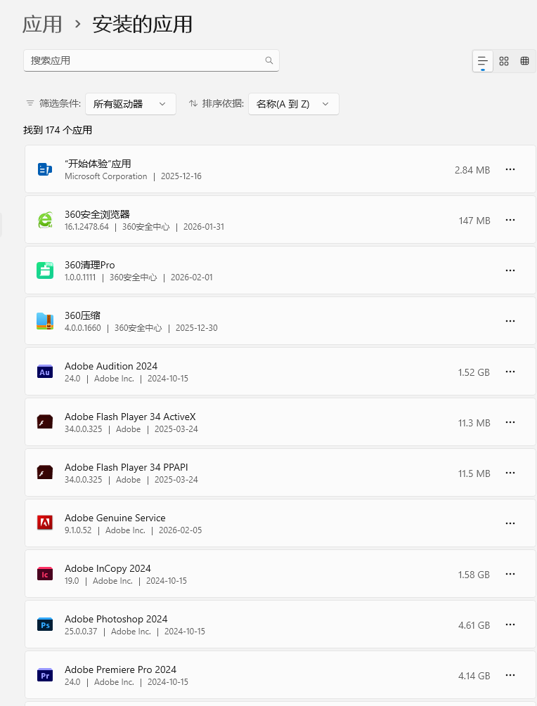Screen dimensions: 537x706
Task: Open more options for Adobe Photoshop 2024
Action: (x=510, y=625)
